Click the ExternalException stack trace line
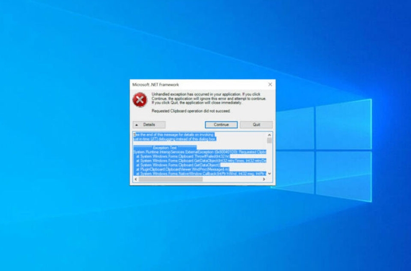 200,152
